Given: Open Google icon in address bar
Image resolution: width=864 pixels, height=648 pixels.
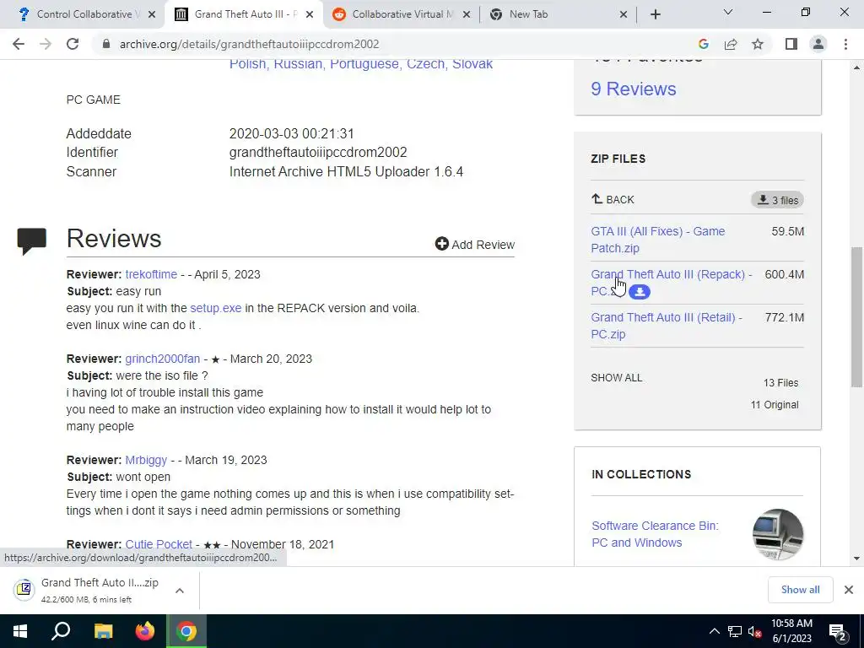Looking at the screenshot, I should (x=703, y=44).
